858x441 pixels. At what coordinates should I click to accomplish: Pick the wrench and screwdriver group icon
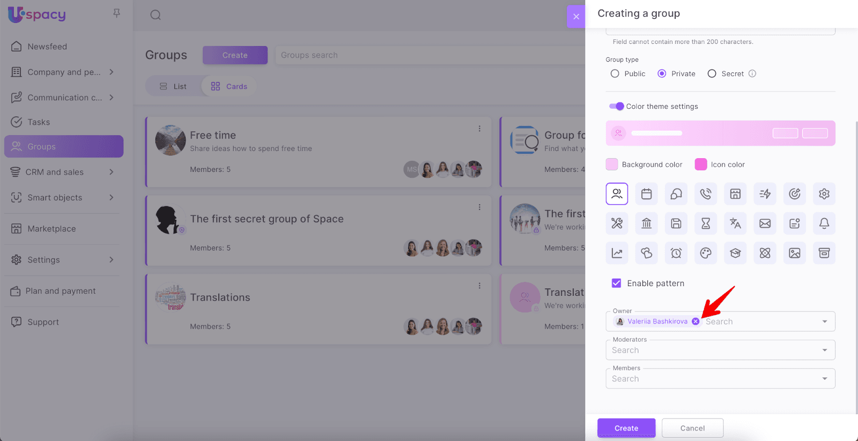pyautogui.click(x=617, y=223)
